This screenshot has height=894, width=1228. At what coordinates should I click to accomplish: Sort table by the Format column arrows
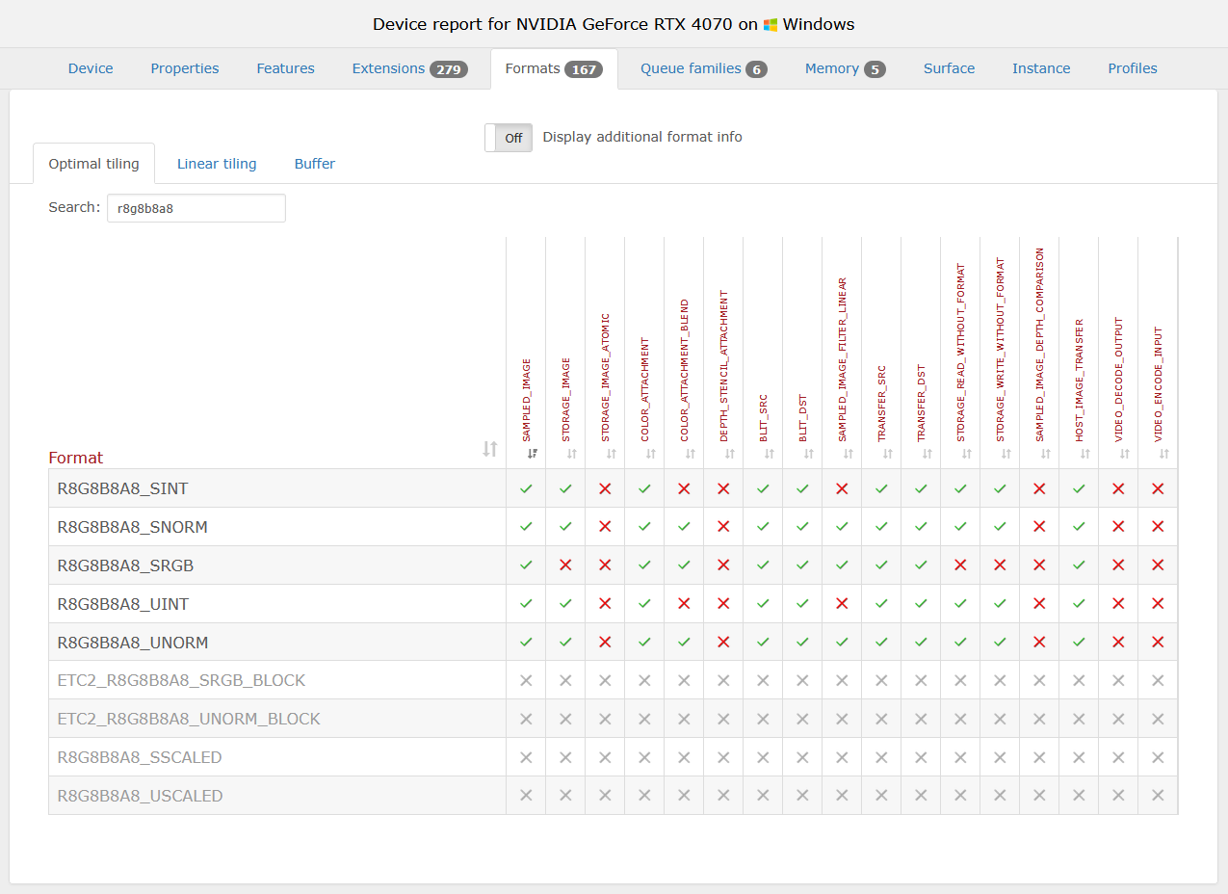pos(490,449)
